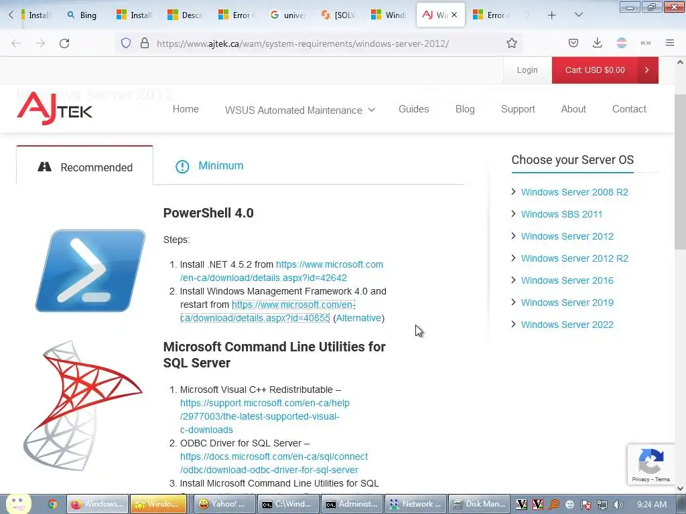The width and height of the screenshot is (686, 514).
Task: Switch to the Bing tab
Action: [82, 15]
